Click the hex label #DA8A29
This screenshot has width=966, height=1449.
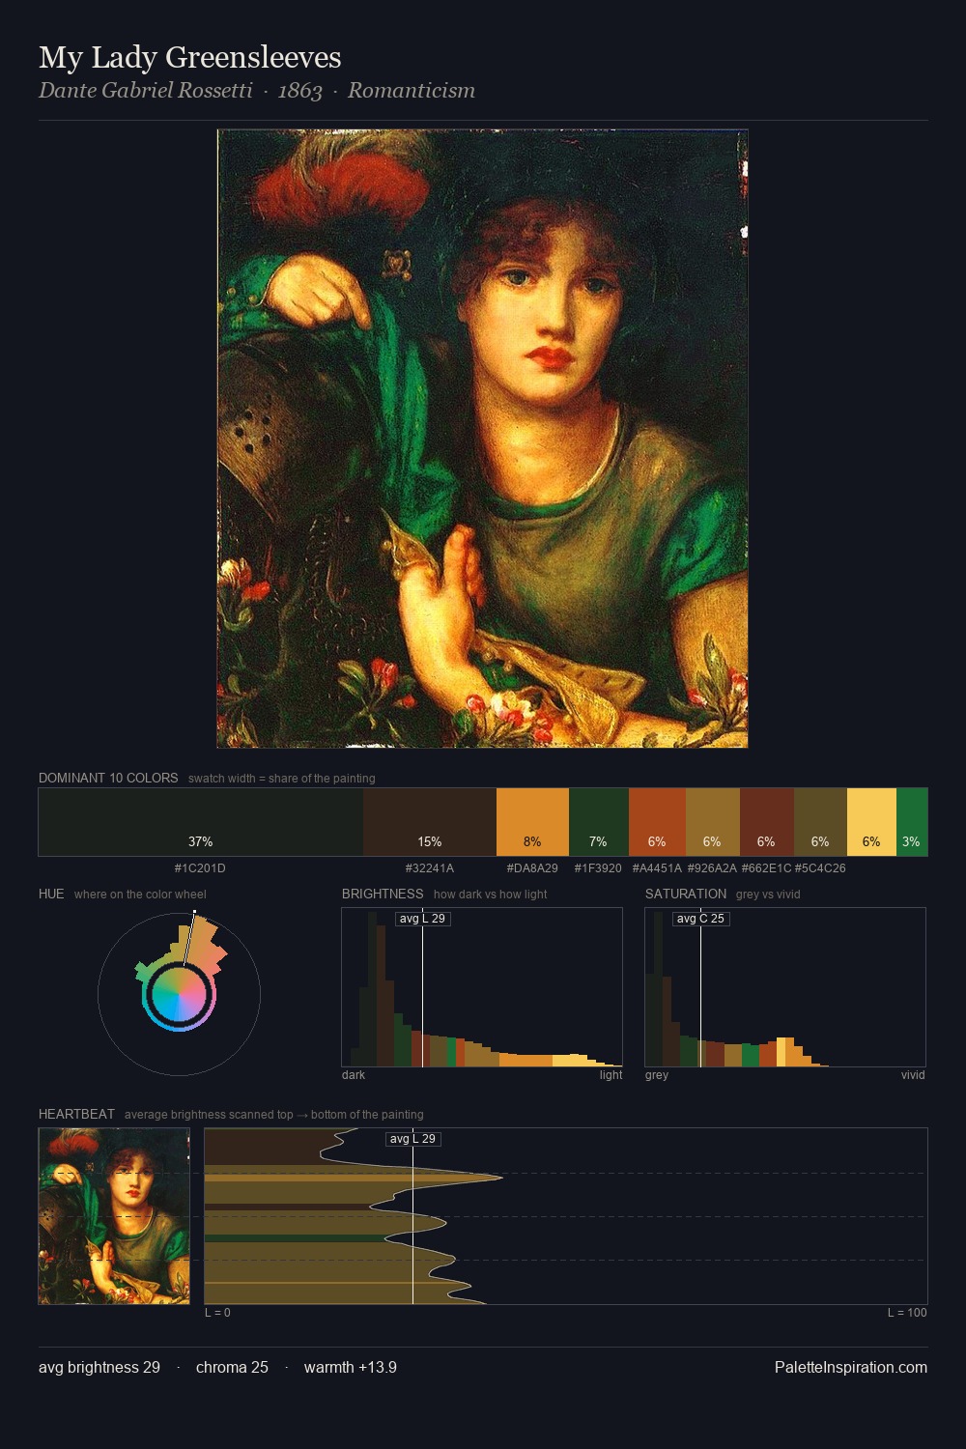tap(532, 868)
